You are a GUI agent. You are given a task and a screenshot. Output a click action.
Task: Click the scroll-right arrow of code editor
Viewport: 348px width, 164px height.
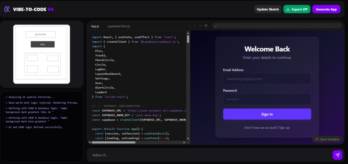point(184,142)
